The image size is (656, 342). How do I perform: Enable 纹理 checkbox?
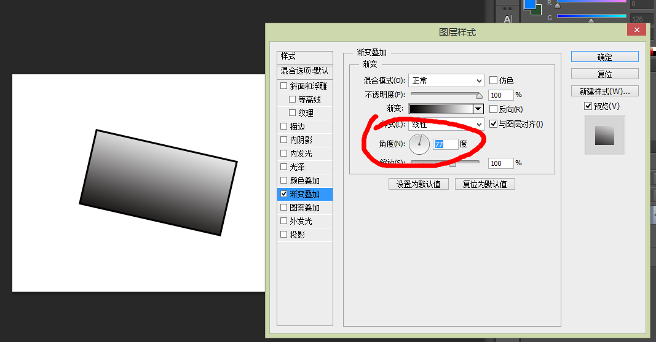pyautogui.click(x=293, y=113)
